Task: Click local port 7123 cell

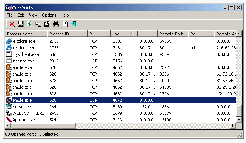Action: pyautogui.click(x=117, y=120)
